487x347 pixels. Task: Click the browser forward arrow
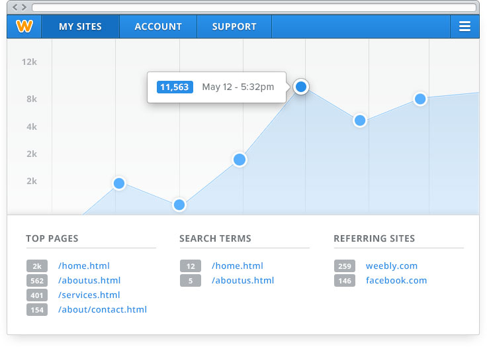(x=24, y=7)
